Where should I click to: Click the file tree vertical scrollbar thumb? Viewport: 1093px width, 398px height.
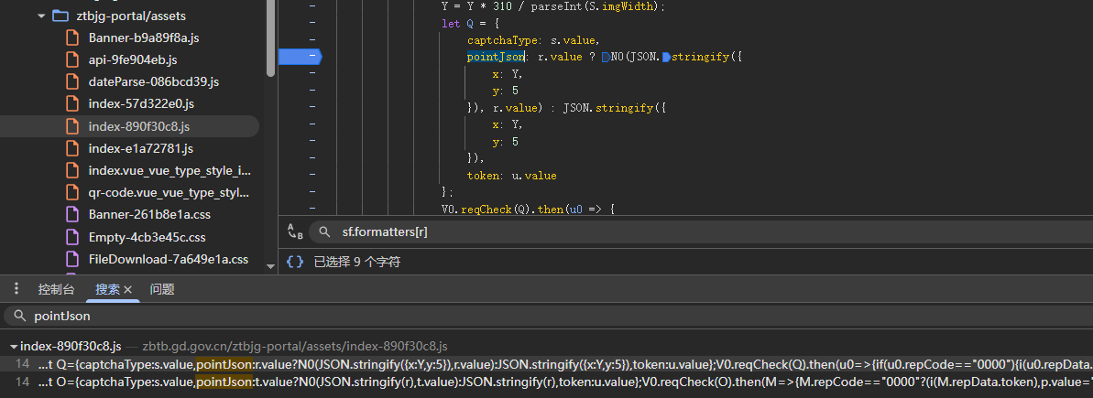pyautogui.click(x=270, y=38)
